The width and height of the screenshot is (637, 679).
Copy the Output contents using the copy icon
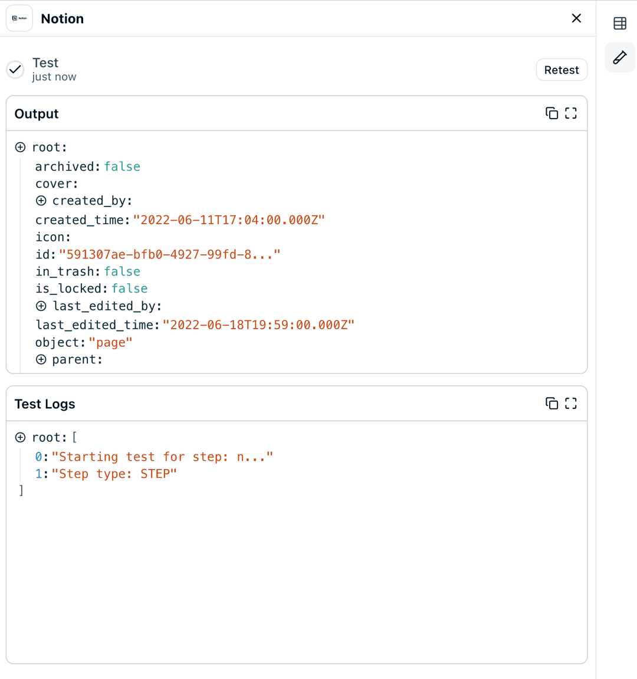coord(551,113)
